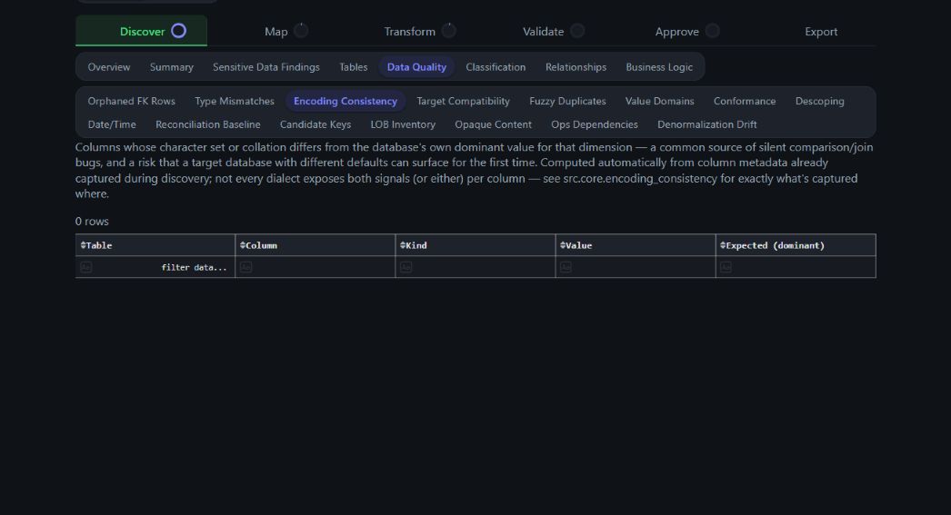Show Opaque Content report
Image resolution: width=951 pixels, height=515 pixels.
click(x=493, y=124)
